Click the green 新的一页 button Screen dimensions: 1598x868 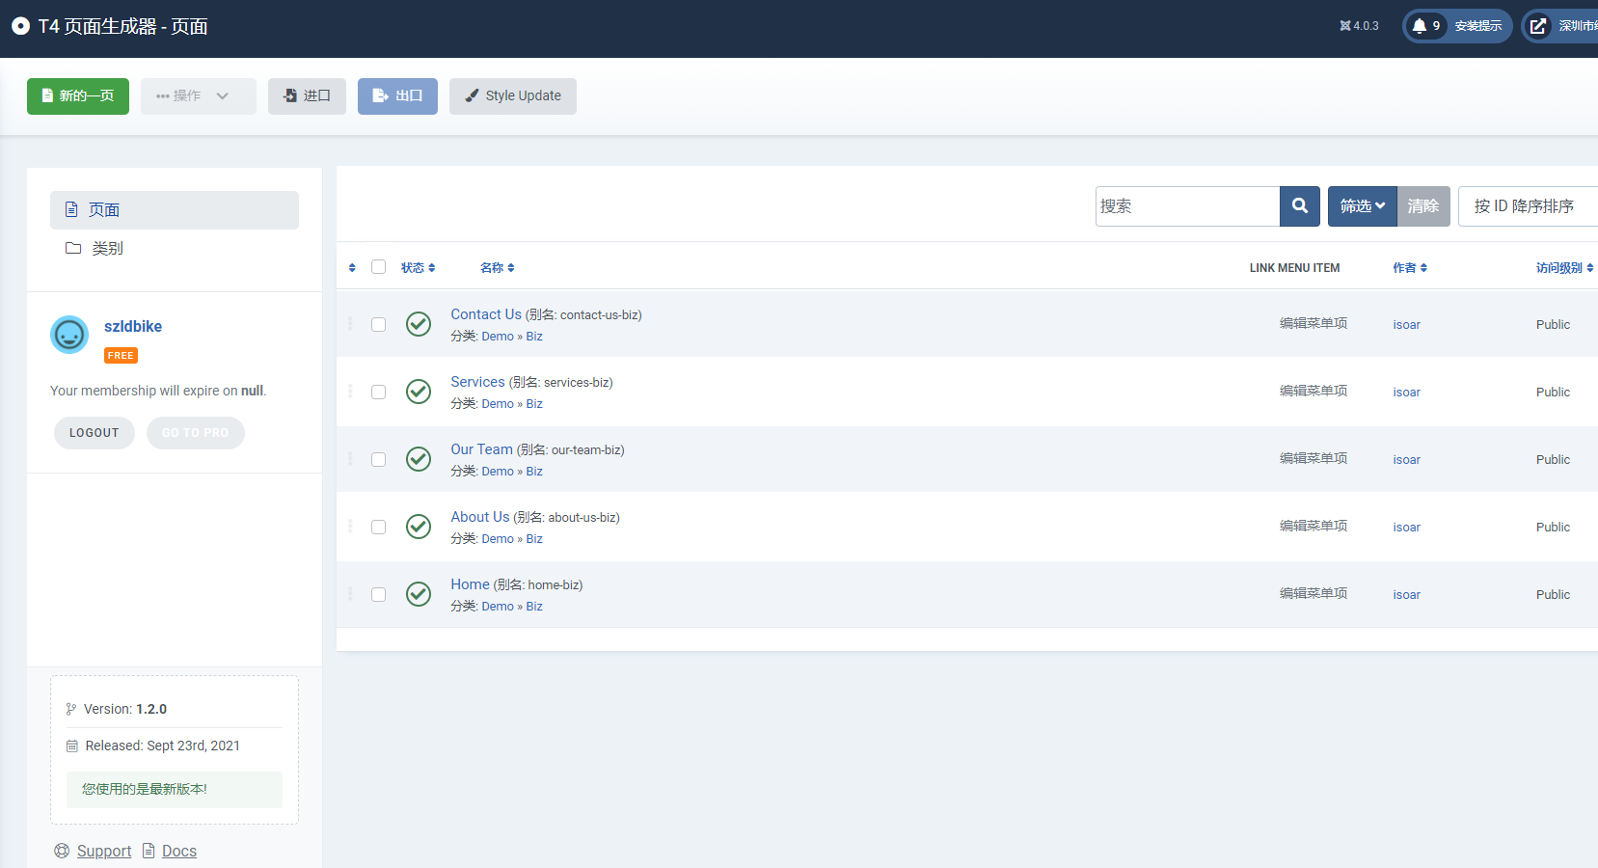tap(78, 96)
